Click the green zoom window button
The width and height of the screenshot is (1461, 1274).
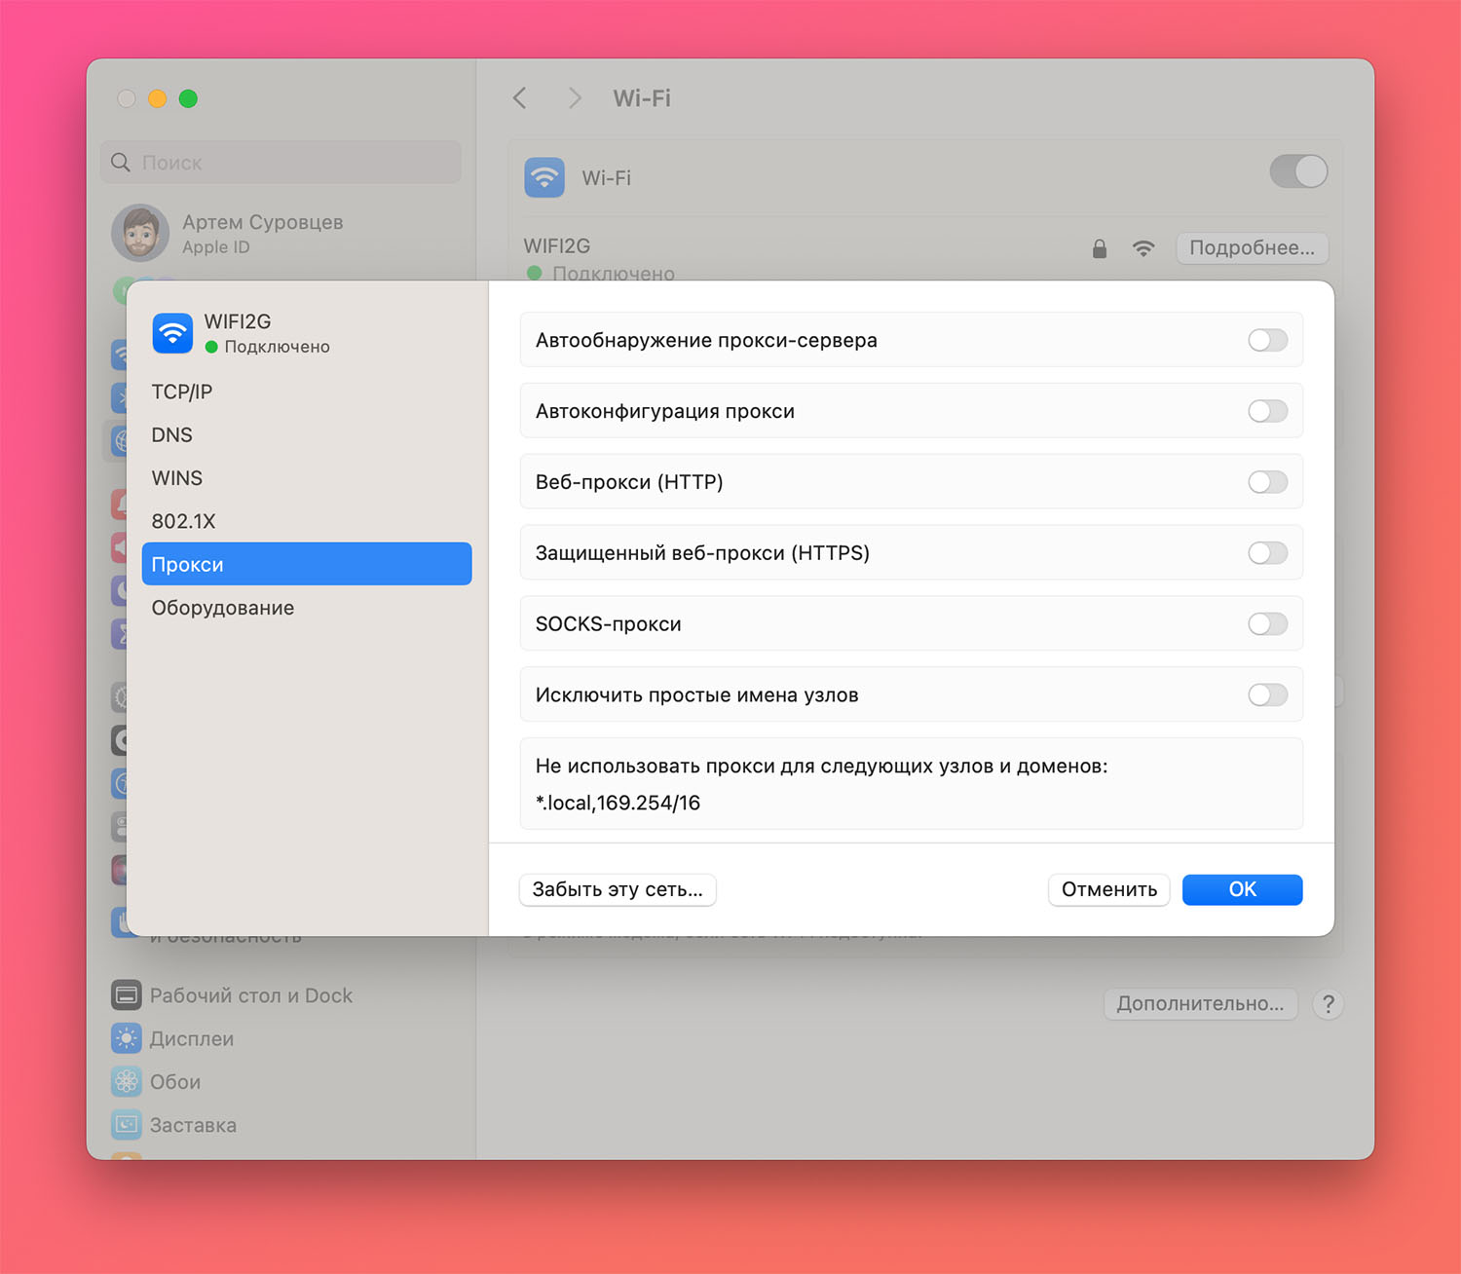tap(189, 98)
